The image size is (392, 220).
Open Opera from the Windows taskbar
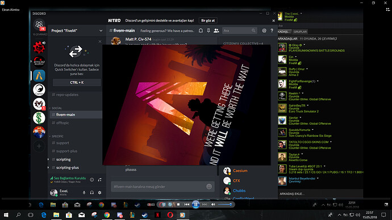click(170, 215)
